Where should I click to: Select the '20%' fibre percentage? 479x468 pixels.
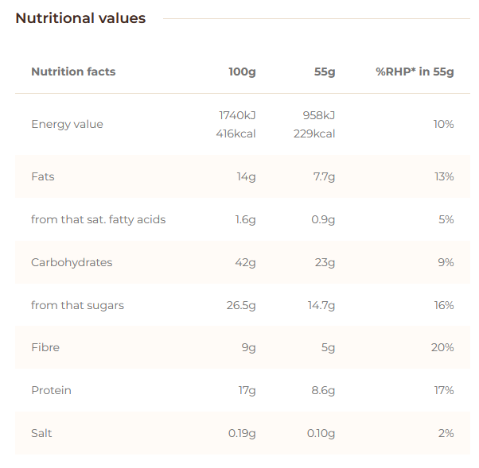(442, 347)
